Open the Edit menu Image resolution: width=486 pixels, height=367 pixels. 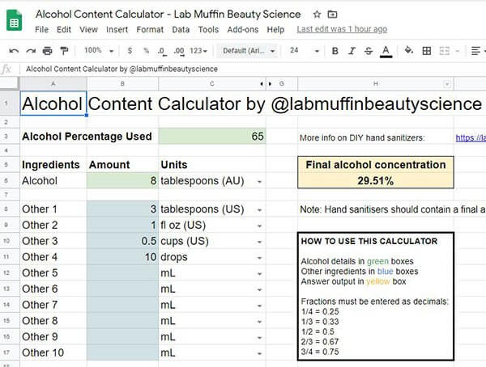(64, 30)
